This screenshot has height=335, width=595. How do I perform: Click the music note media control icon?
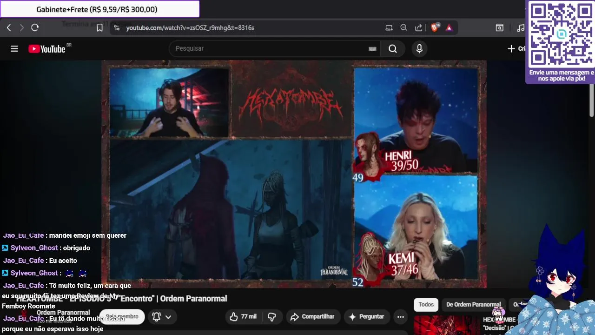tap(521, 28)
